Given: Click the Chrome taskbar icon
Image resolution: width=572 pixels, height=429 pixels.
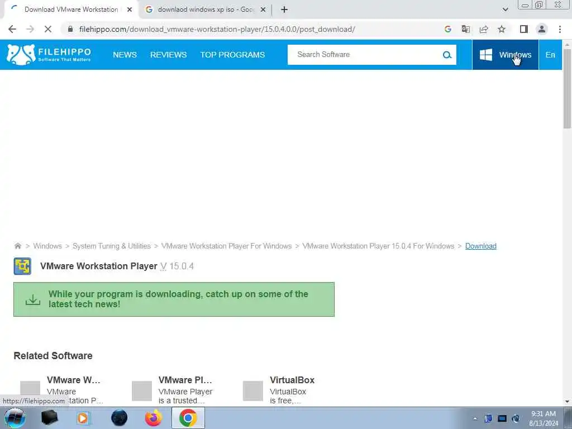Looking at the screenshot, I should pos(188,418).
